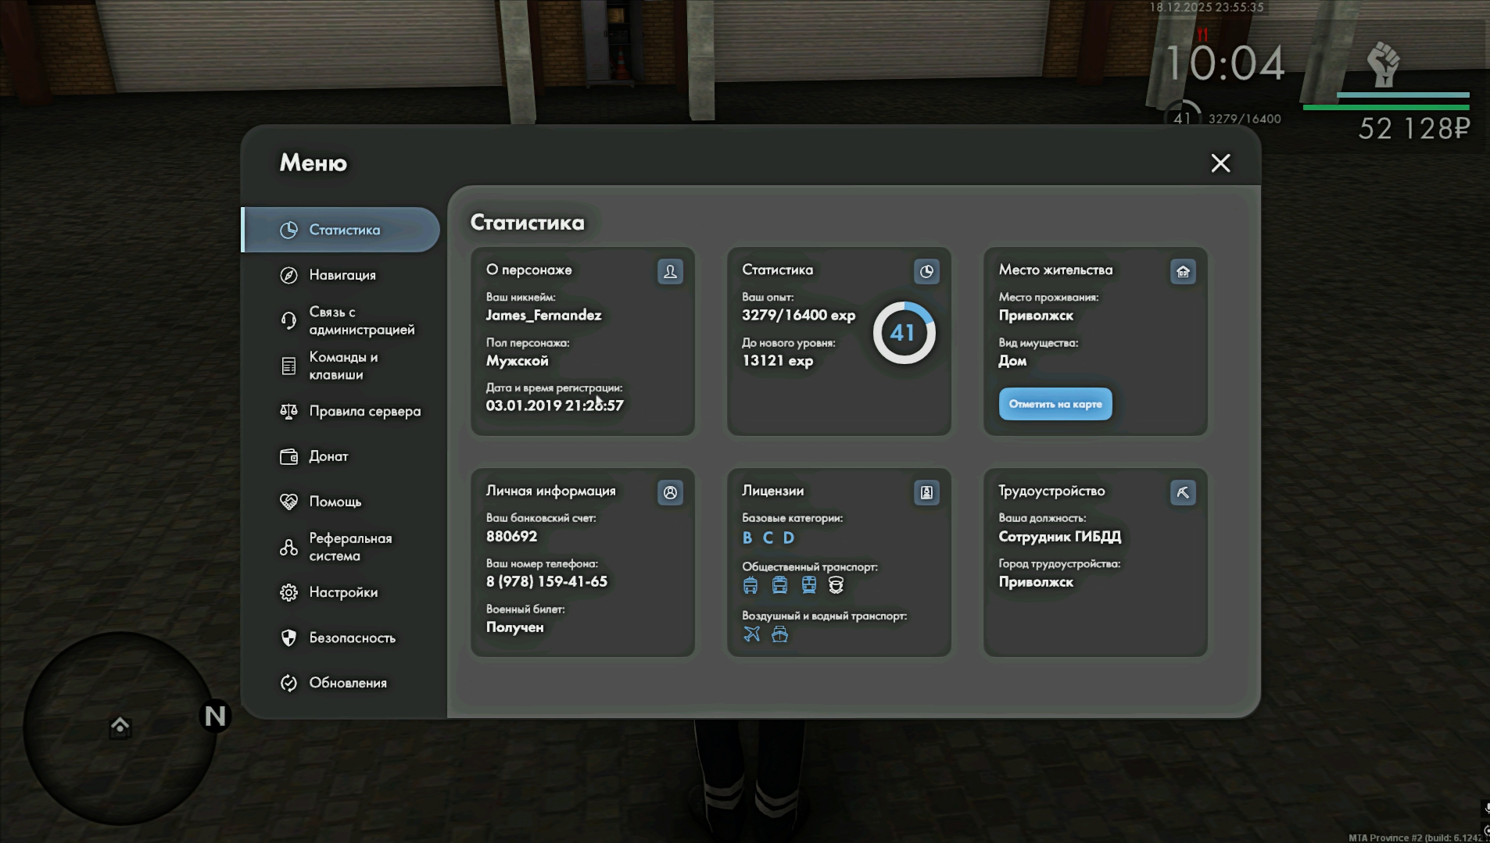1490x843 pixels.
Task: Go to Донат in sidebar
Action: pyautogui.click(x=328, y=456)
